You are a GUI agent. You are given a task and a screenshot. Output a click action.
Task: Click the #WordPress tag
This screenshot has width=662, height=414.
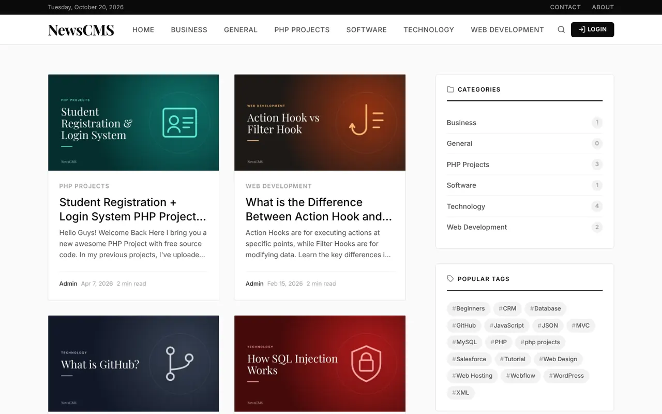pos(566,376)
